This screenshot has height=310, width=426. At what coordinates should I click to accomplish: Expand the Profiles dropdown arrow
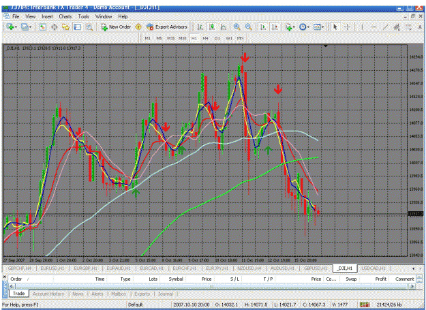click(30, 27)
